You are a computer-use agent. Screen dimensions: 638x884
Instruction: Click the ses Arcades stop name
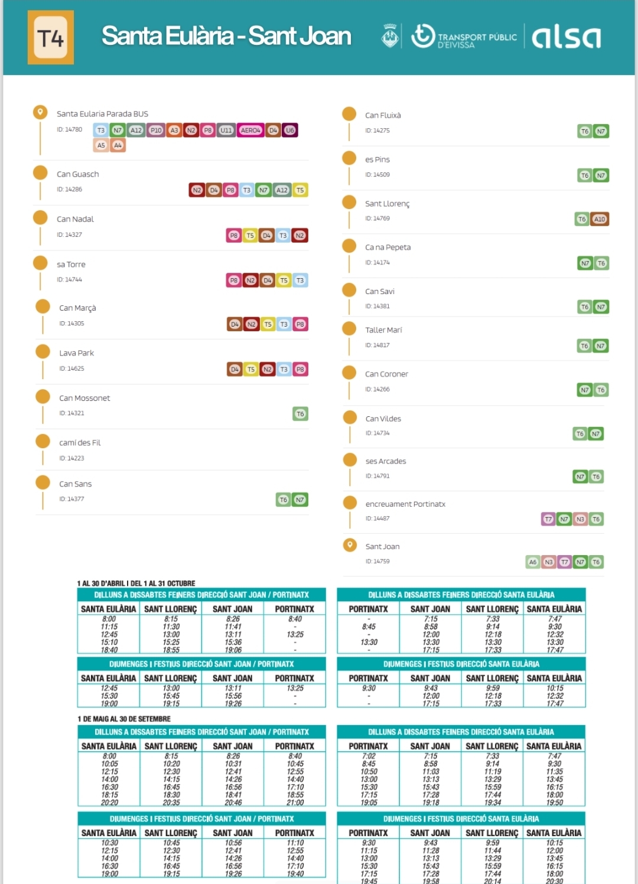(385, 461)
